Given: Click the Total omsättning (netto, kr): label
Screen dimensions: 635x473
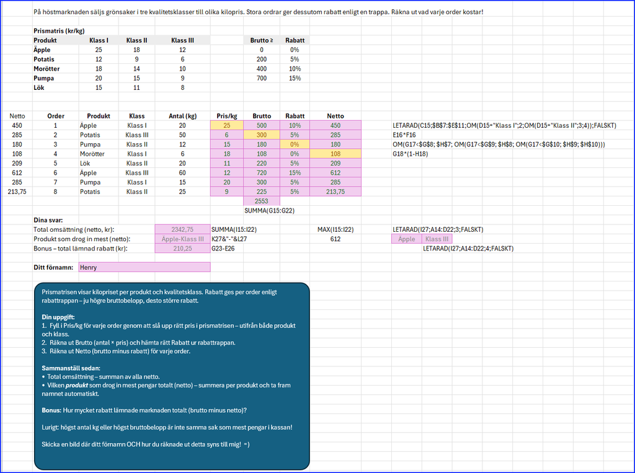Looking at the screenshot, I should [74, 229].
